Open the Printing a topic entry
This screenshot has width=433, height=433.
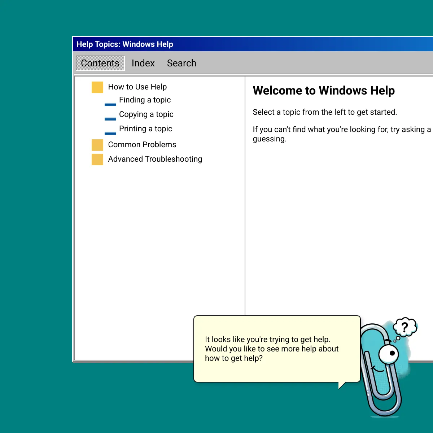point(145,129)
